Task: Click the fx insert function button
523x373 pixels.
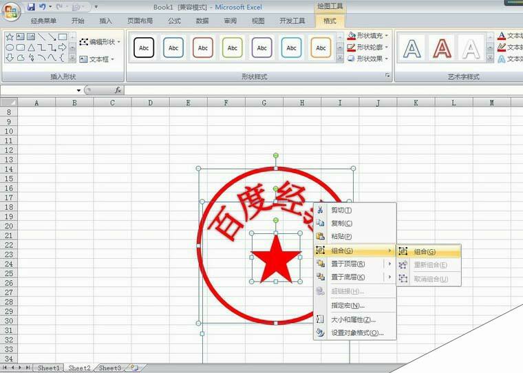Action: (x=118, y=90)
